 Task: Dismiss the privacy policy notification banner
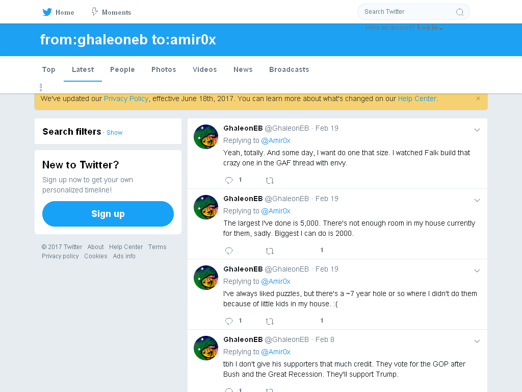478,99
